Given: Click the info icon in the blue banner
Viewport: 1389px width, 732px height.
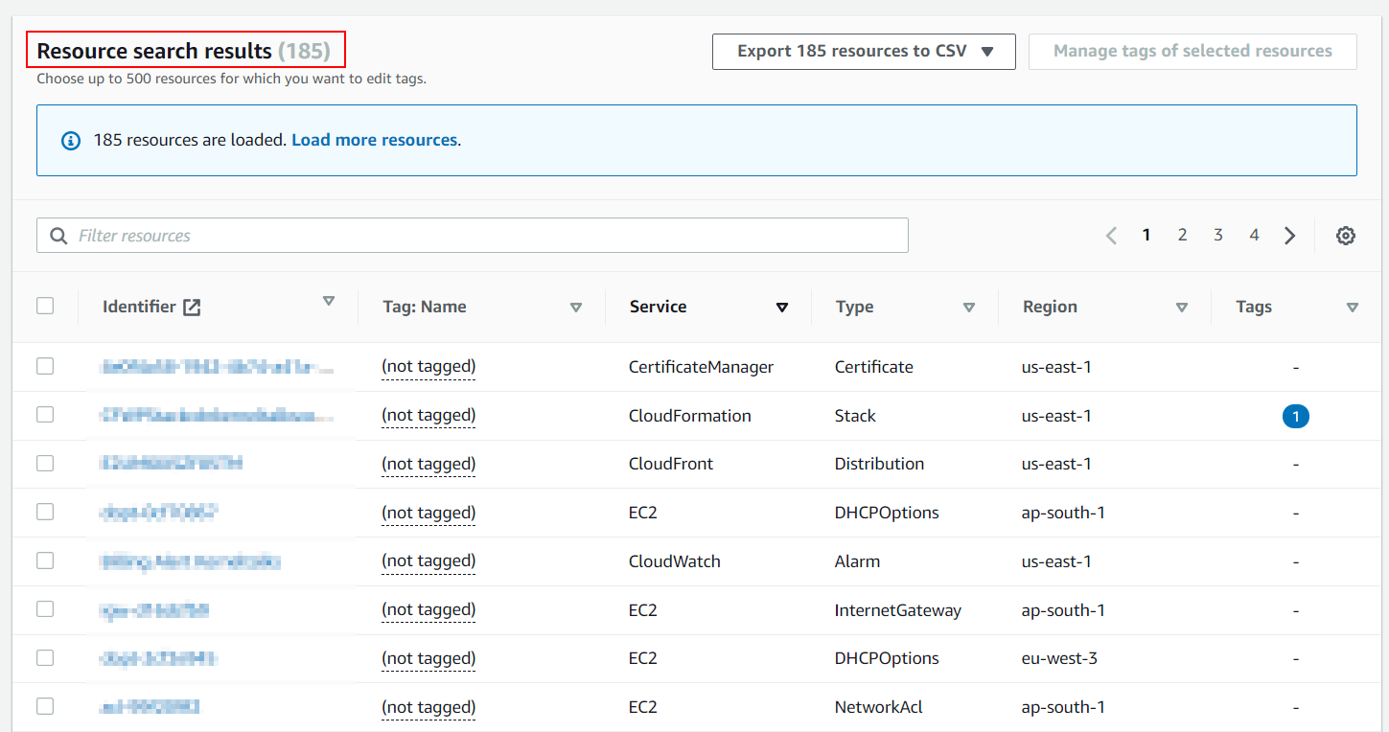Looking at the screenshot, I should 70,140.
